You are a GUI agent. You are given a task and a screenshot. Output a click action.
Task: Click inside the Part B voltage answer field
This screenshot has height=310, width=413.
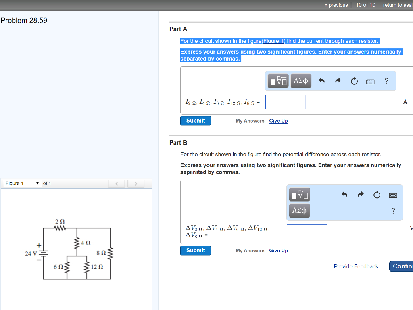point(307,231)
